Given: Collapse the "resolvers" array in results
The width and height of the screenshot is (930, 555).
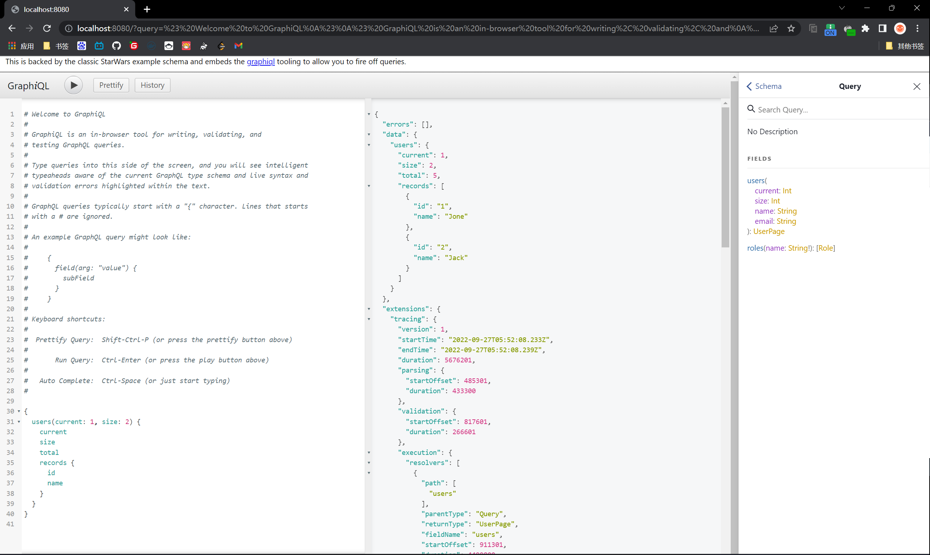Looking at the screenshot, I should point(369,463).
